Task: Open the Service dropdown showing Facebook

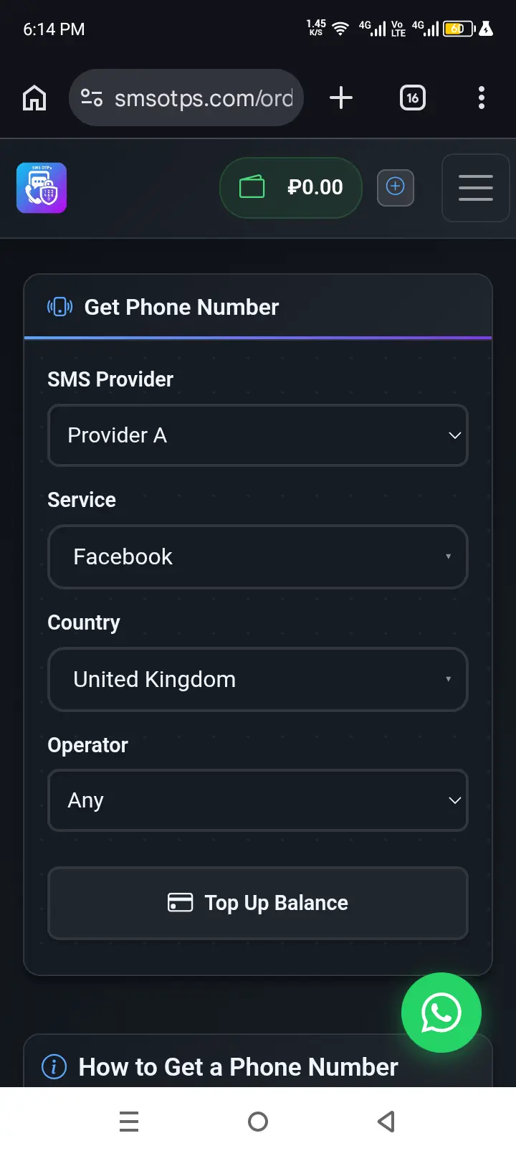Action: (x=258, y=556)
